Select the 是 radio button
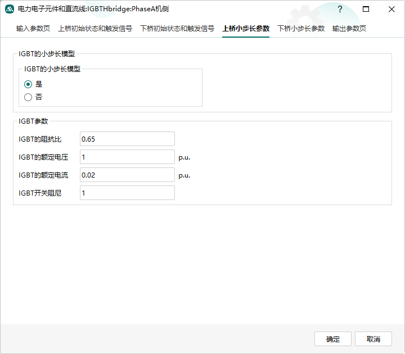This screenshot has height=354, width=405. point(28,84)
